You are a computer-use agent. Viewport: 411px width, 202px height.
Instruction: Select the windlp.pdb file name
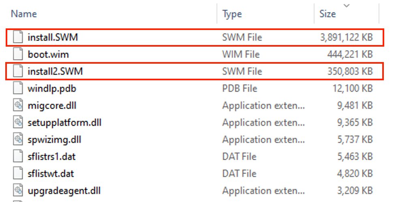point(52,88)
